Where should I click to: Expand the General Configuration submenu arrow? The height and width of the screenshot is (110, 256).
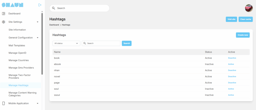pos(37,38)
